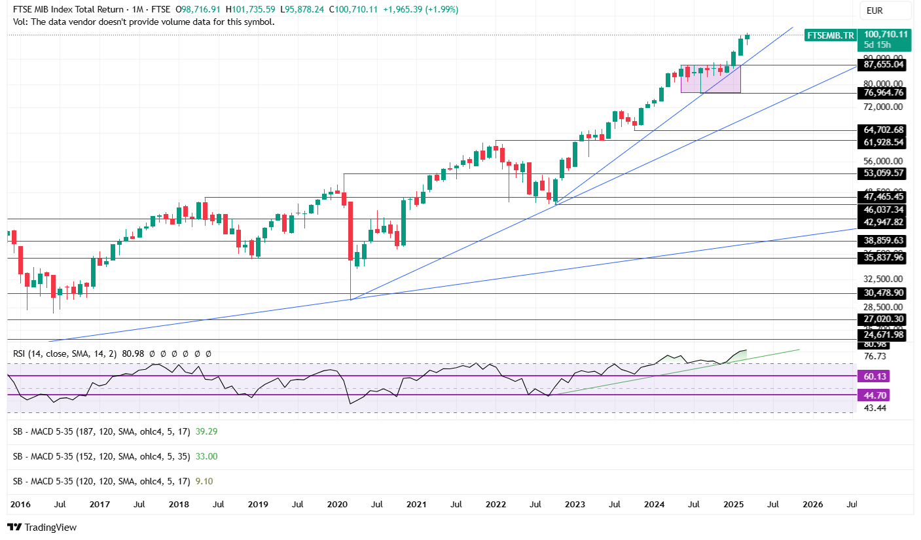Click the 2022 label on the time axis
The image size is (921, 540).
[496, 505]
